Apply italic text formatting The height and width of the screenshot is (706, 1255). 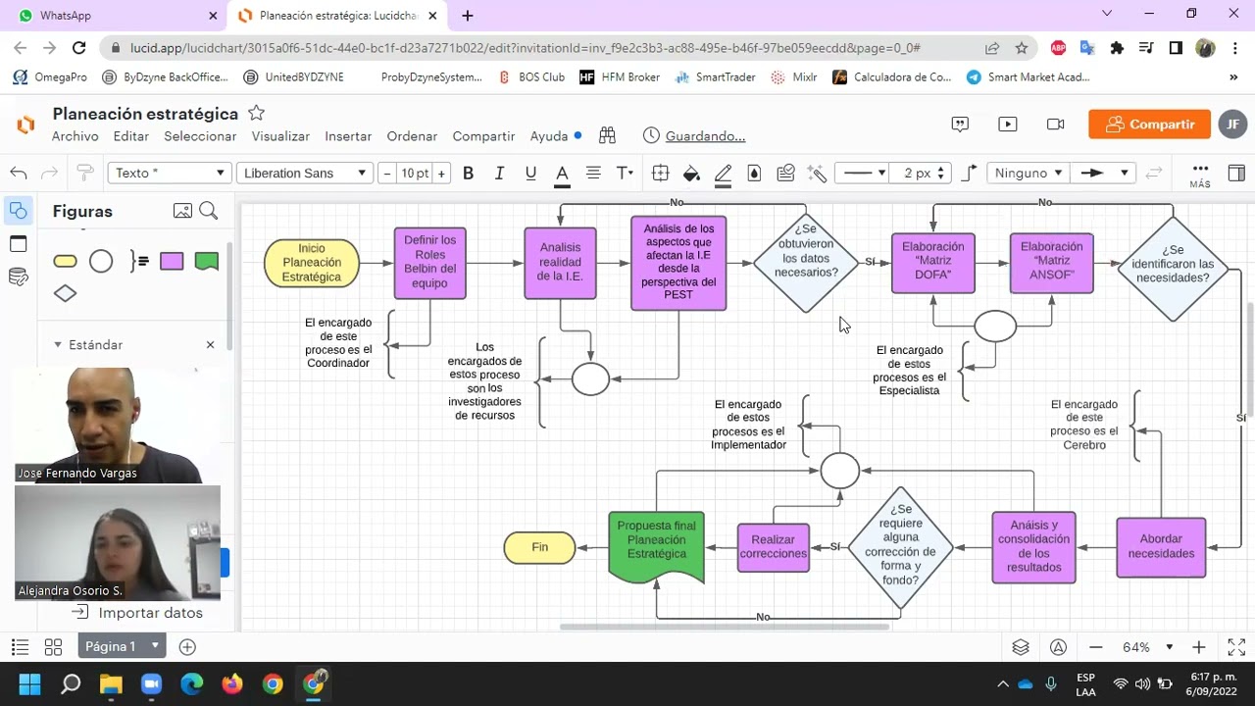[499, 174]
